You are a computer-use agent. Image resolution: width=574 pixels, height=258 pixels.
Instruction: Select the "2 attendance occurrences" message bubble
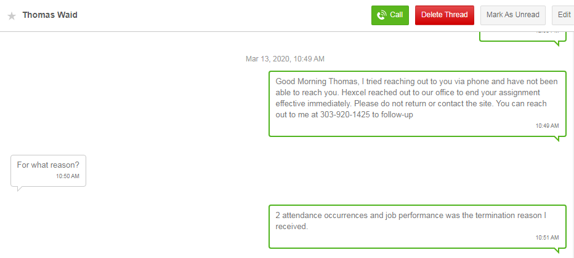pos(416,226)
